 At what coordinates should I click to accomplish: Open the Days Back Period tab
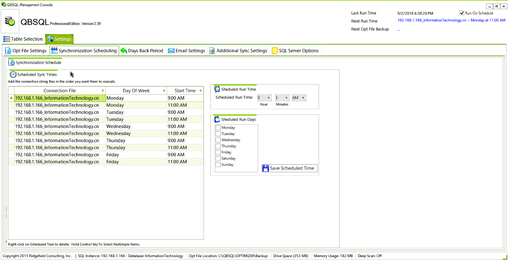142,51
